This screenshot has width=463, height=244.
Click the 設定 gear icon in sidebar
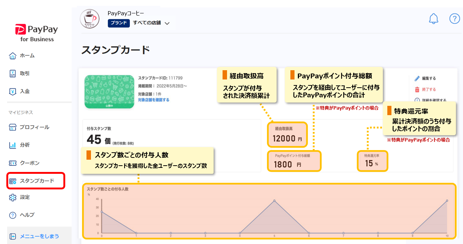(x=13, y=197)
